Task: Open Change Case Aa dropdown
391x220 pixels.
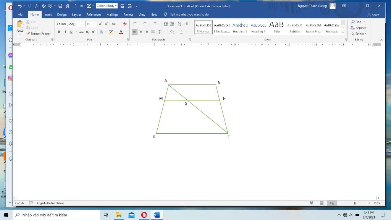Action: (x=115, y=24)
